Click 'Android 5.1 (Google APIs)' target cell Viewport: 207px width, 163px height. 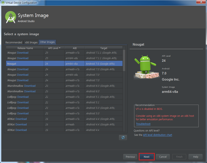click(103, 97)
